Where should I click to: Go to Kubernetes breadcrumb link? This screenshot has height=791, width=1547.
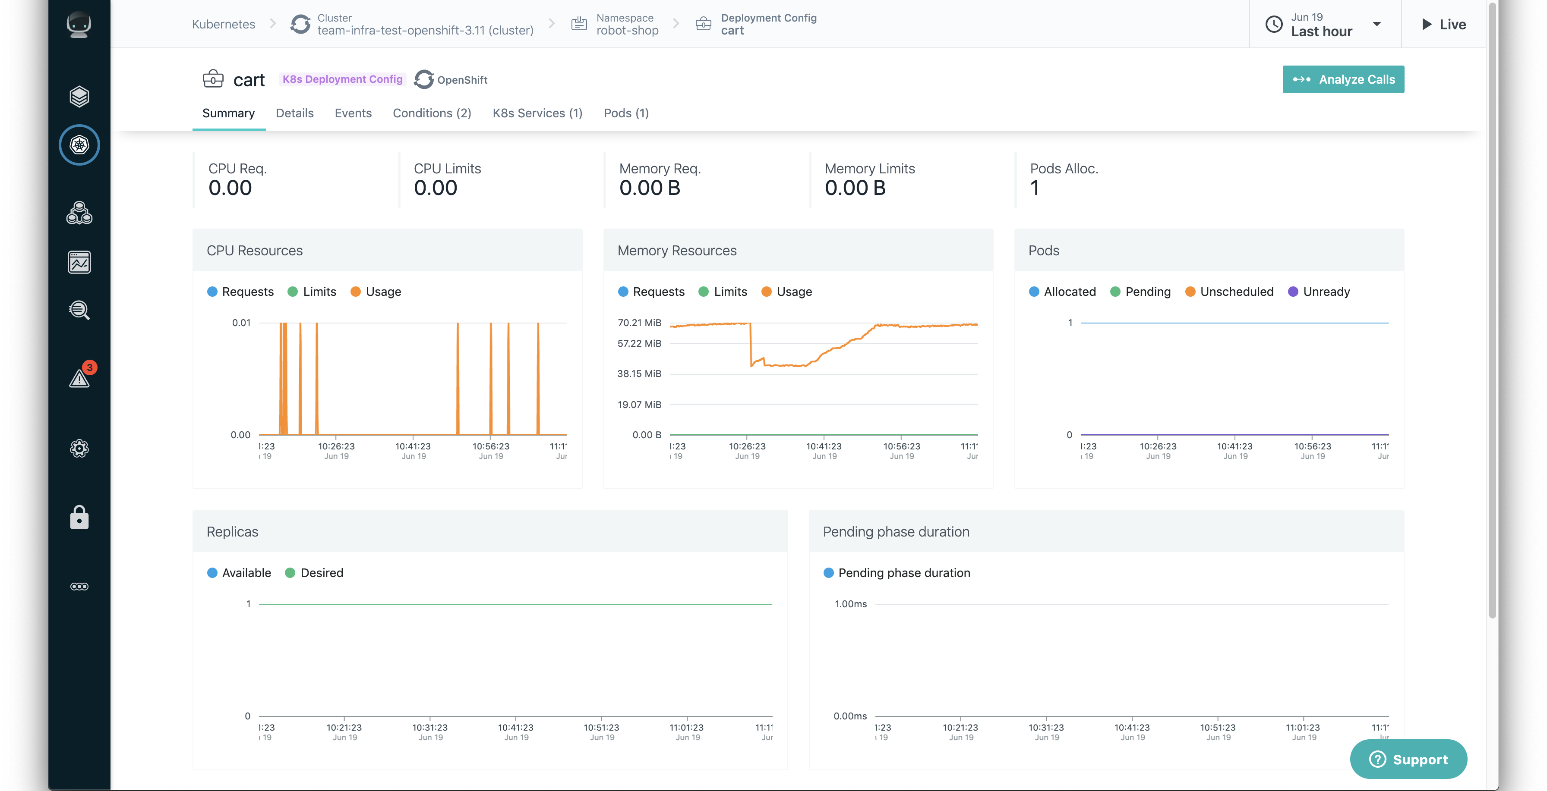coord(224,24)
